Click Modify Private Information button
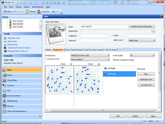Image resolution: width=165 pixels, height=124 pixels. [142, 26]
